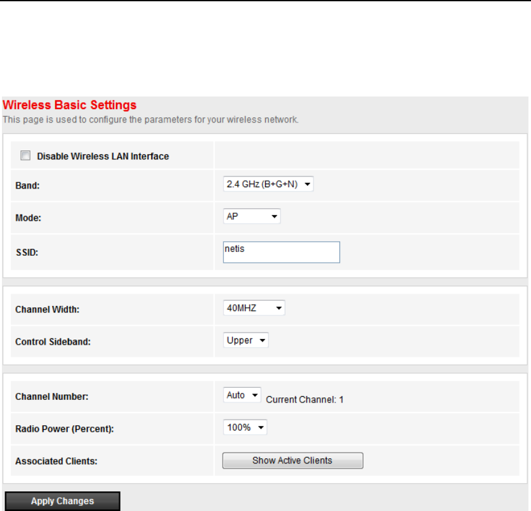Click the Band: label
The image size is (531, 511).
[x=27, y=186]
